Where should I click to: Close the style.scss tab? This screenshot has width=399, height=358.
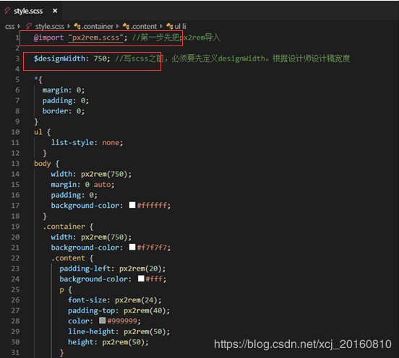coord(55,11)
